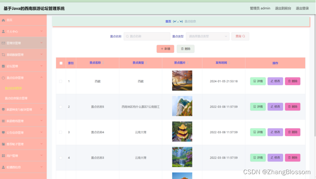Click the envelope icon beside 管理员管理
The width and height of the screenshot is (316, 179).
3,43
